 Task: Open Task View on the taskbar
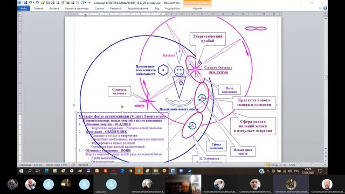click(x=38, y=171)
